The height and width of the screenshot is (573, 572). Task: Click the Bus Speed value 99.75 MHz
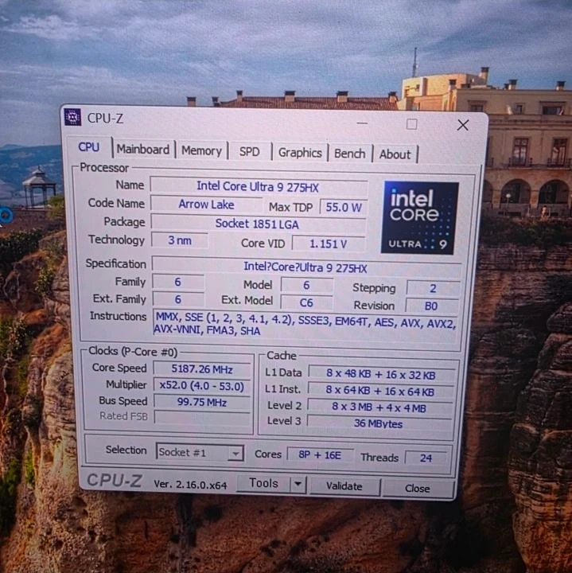click(x=202, y=403)
